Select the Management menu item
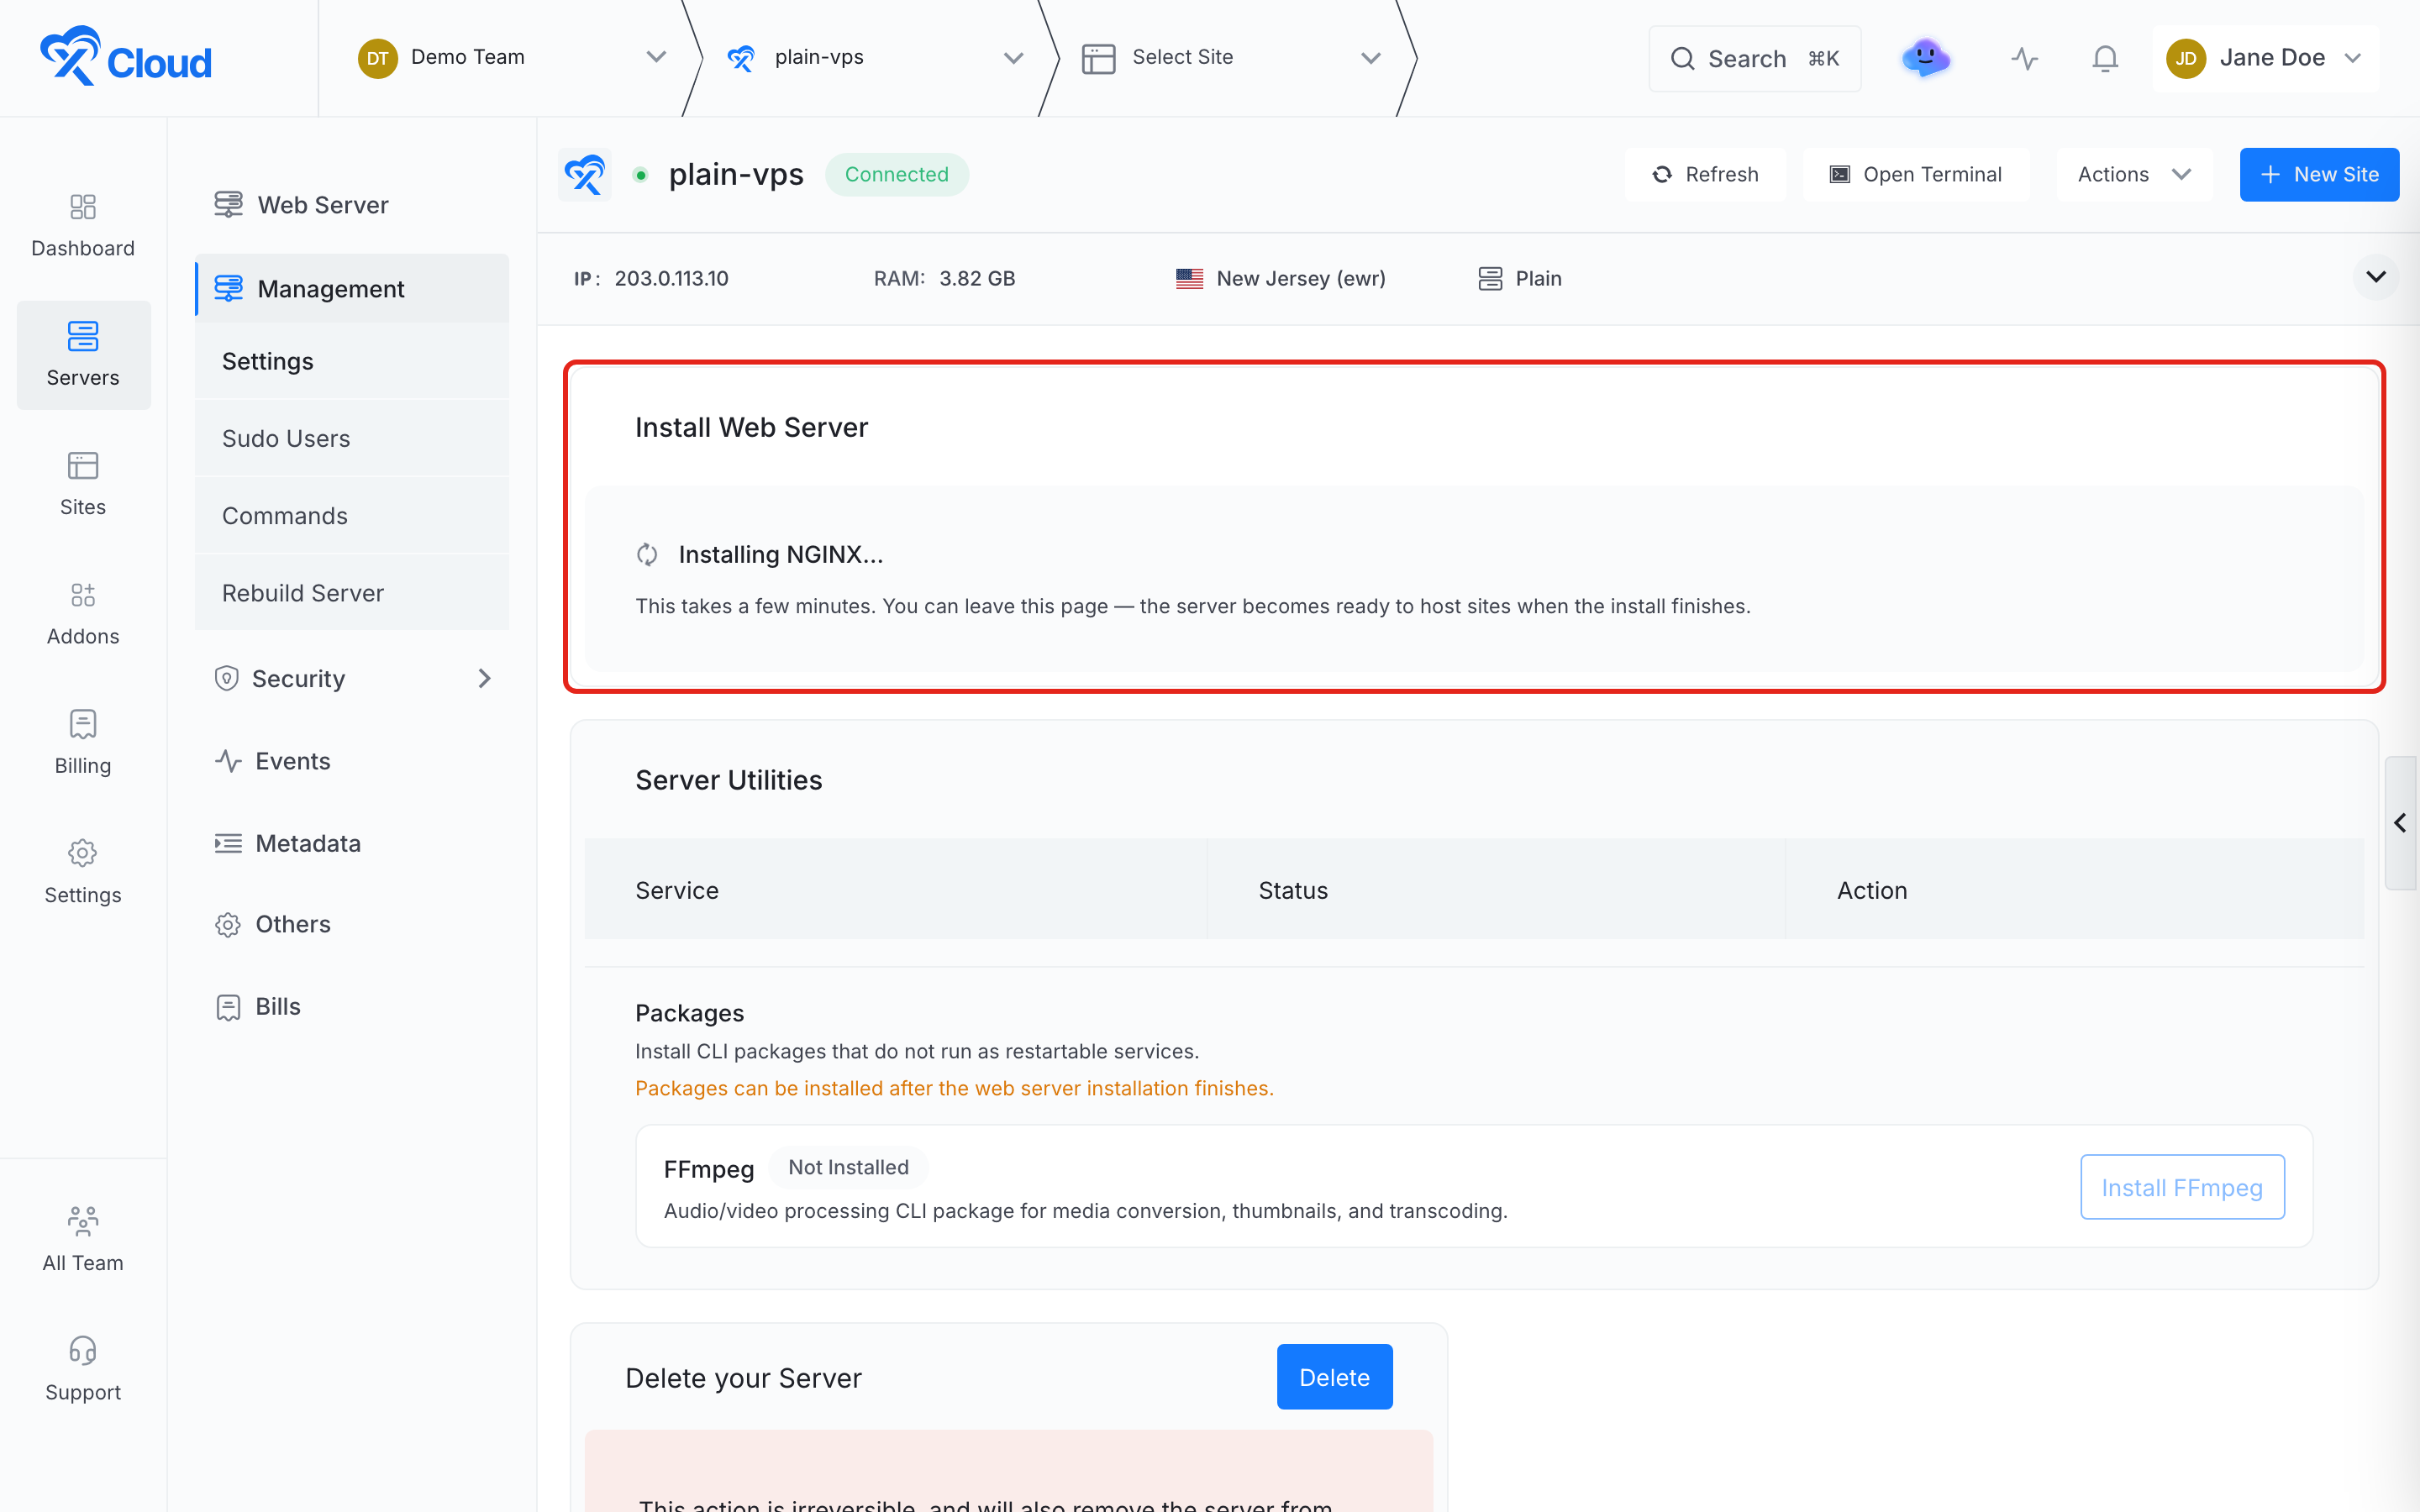Image resolution: width=2420 pixels, height=1512 pixels. tap(353, 288)
